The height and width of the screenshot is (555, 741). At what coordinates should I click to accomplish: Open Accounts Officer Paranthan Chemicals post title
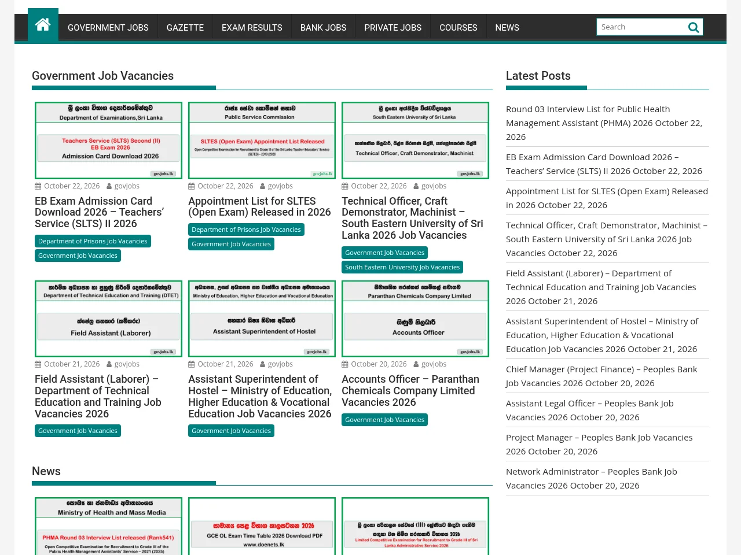coord(410,390)
